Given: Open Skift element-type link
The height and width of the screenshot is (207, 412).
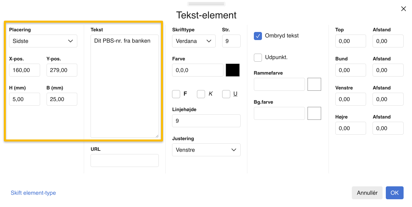Looking at the screenshot, I should click(x=33, y=193).
